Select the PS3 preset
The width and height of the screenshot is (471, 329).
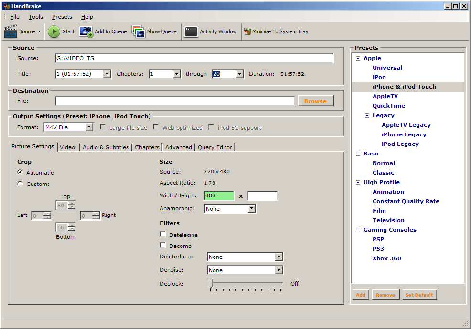tap(378, 249)
